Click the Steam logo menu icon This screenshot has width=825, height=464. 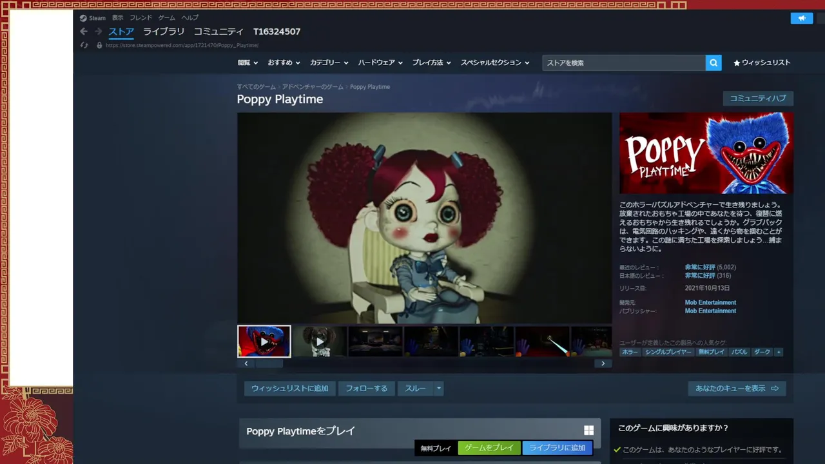[83, 18]
